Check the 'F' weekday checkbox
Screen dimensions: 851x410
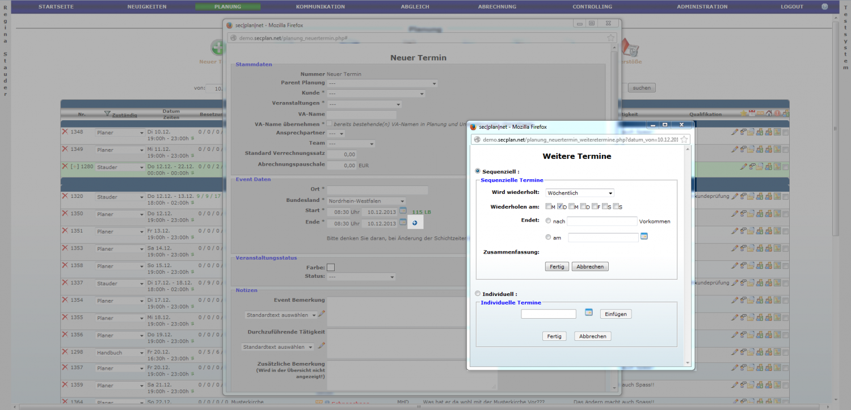595,206
